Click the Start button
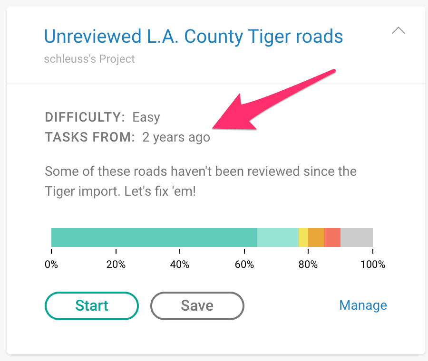428x361 pixels. coord(92,305)
